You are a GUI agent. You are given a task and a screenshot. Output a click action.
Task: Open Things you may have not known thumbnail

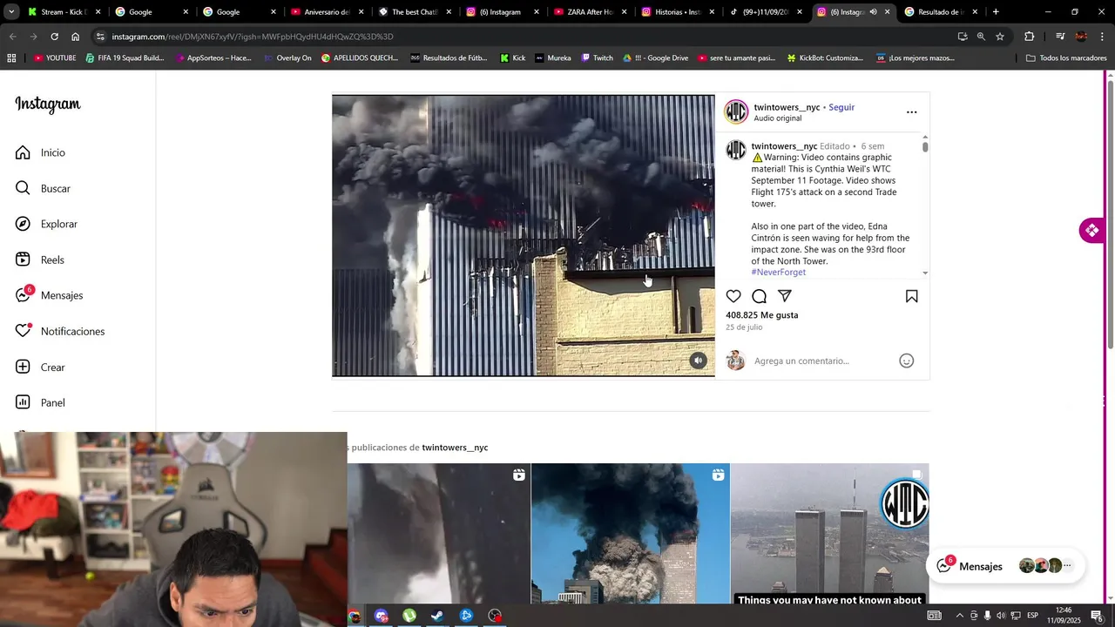829,533
